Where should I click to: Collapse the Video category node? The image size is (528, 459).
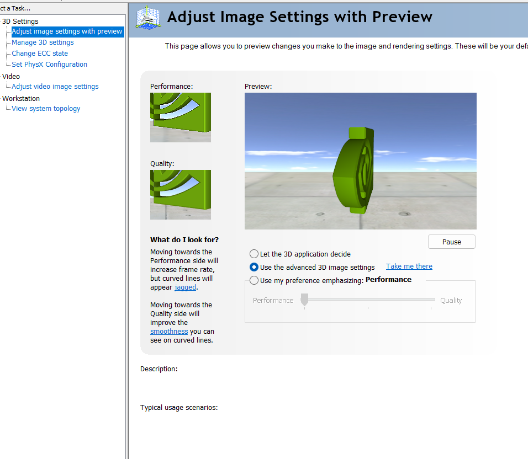click(10, 77)
